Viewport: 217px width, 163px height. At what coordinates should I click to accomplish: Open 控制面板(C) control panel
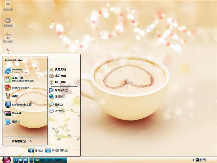click(59, 90)
